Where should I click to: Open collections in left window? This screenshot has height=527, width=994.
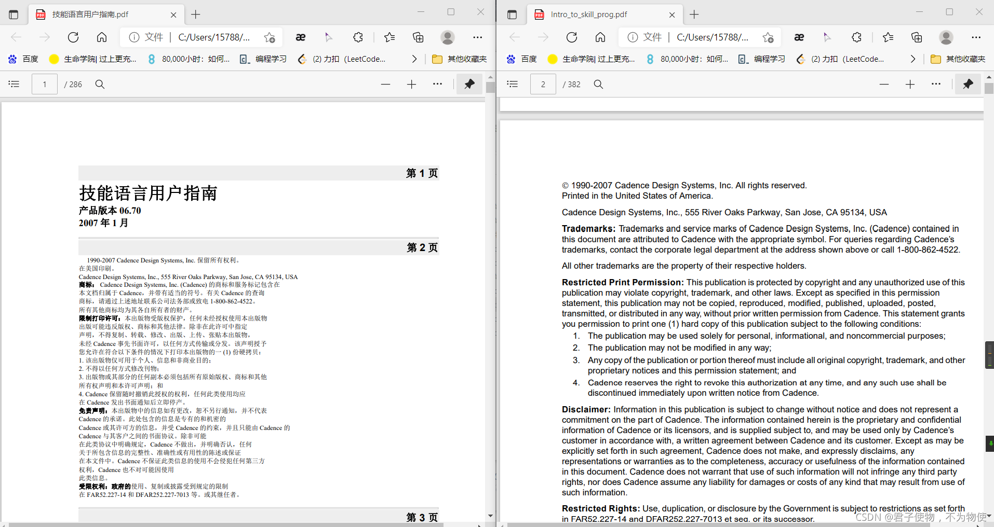[418, 37]
